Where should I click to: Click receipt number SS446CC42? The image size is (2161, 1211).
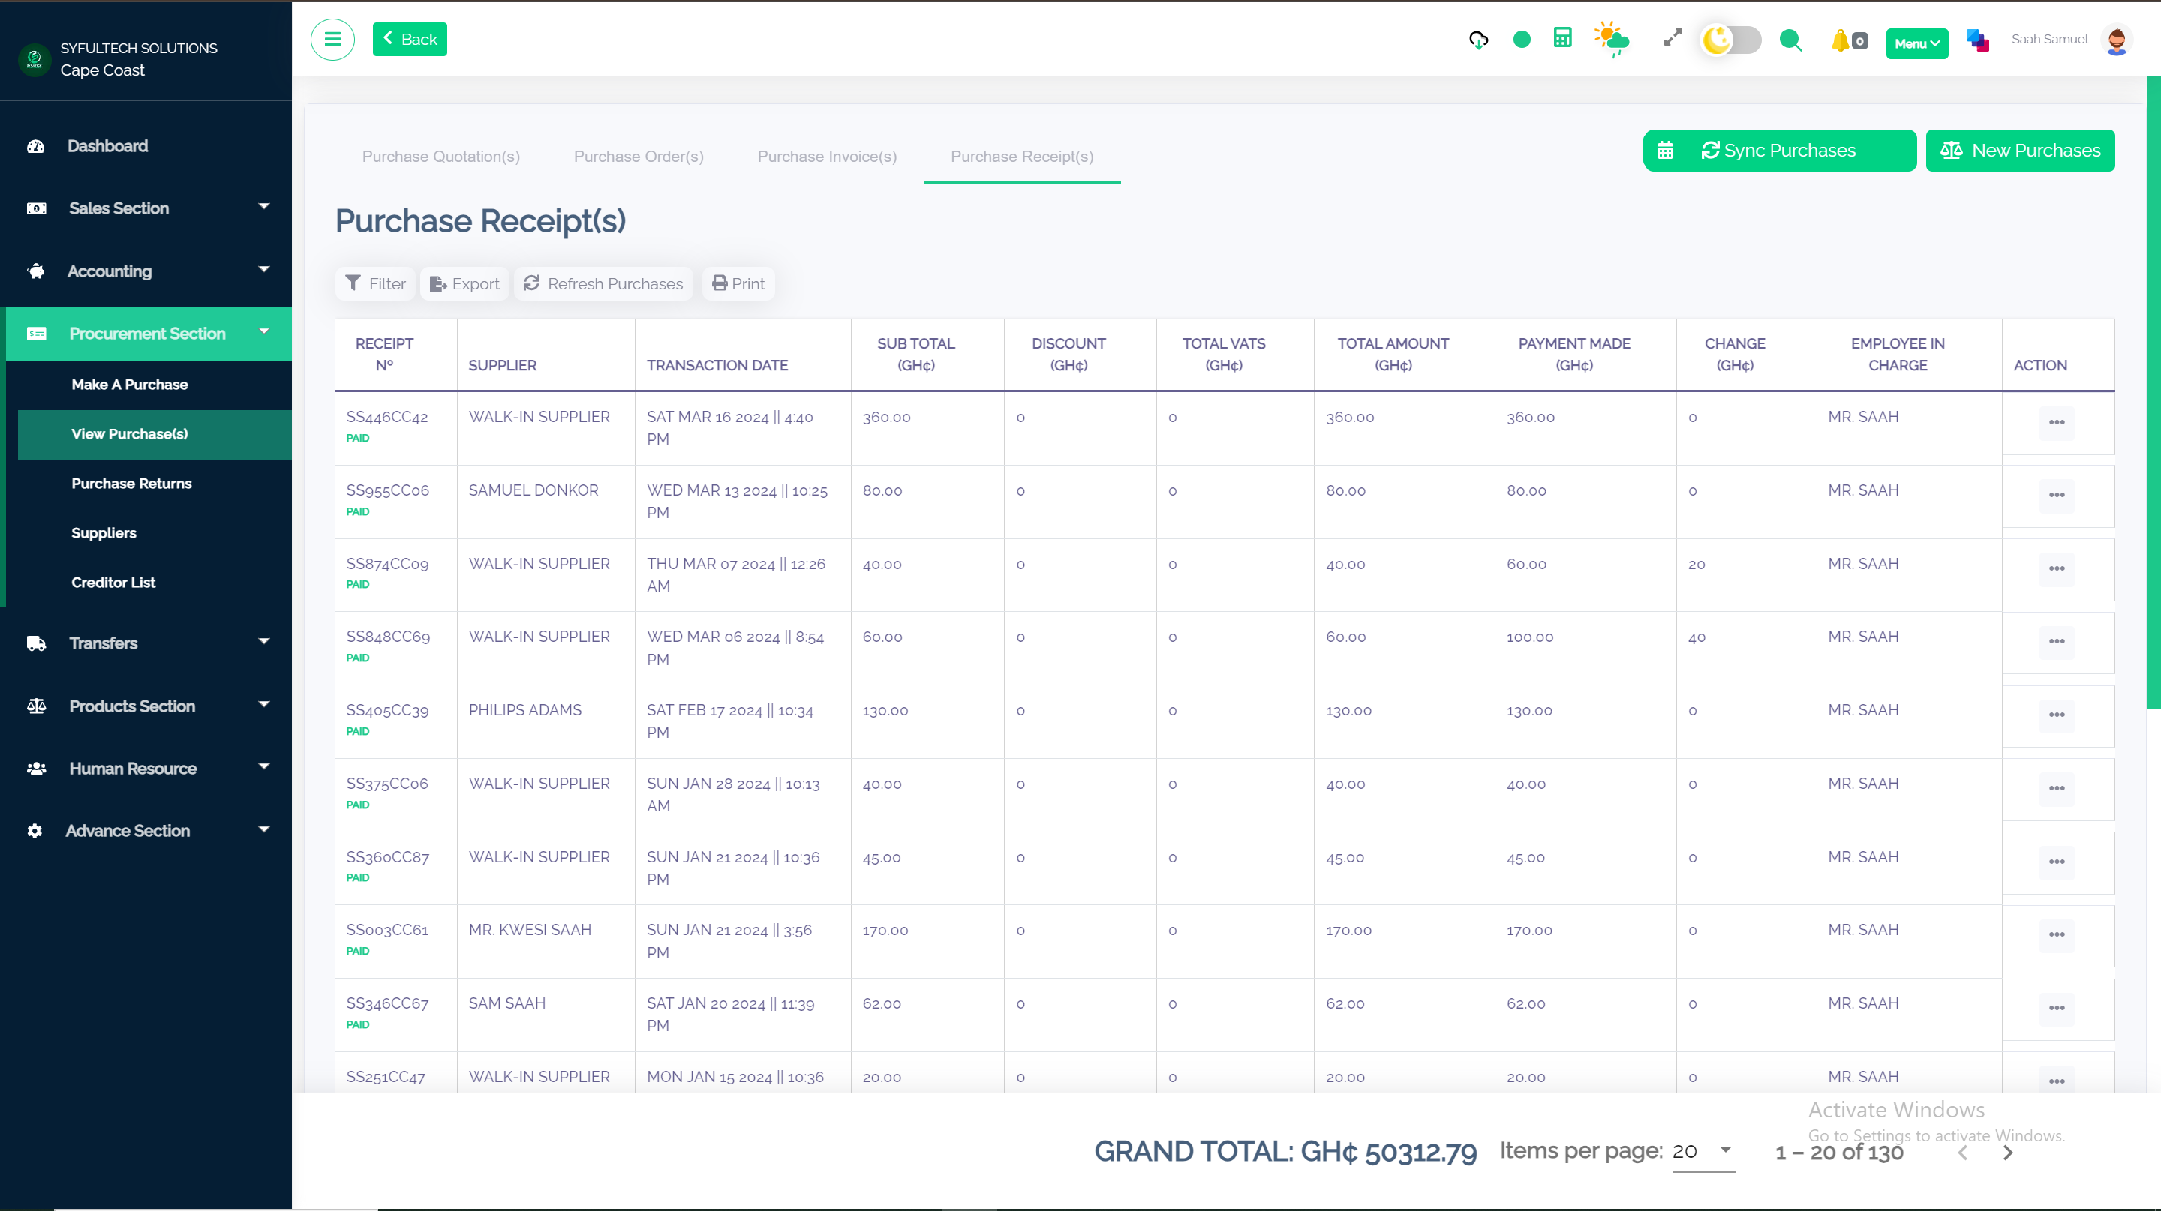pyautogui.click(x=386, y=416)
